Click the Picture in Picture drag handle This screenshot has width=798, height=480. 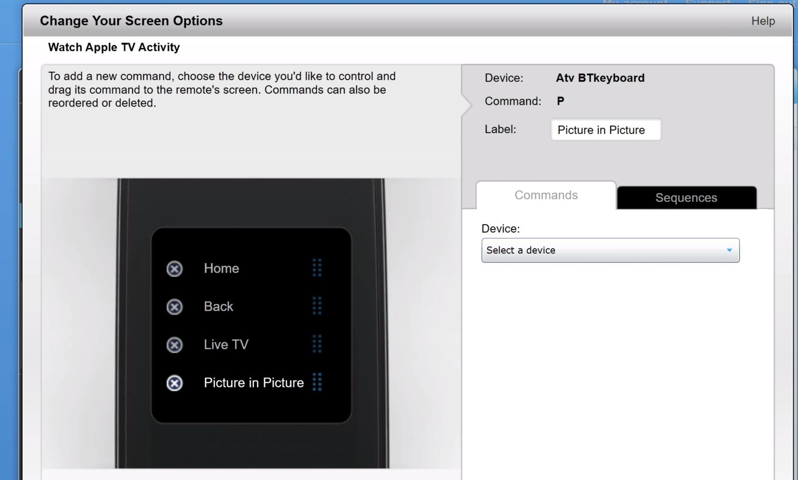317,383
